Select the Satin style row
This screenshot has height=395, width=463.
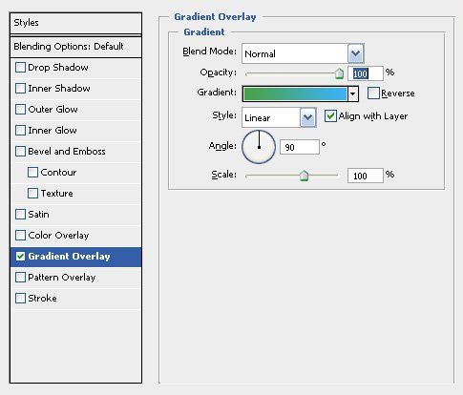(75, 215)
